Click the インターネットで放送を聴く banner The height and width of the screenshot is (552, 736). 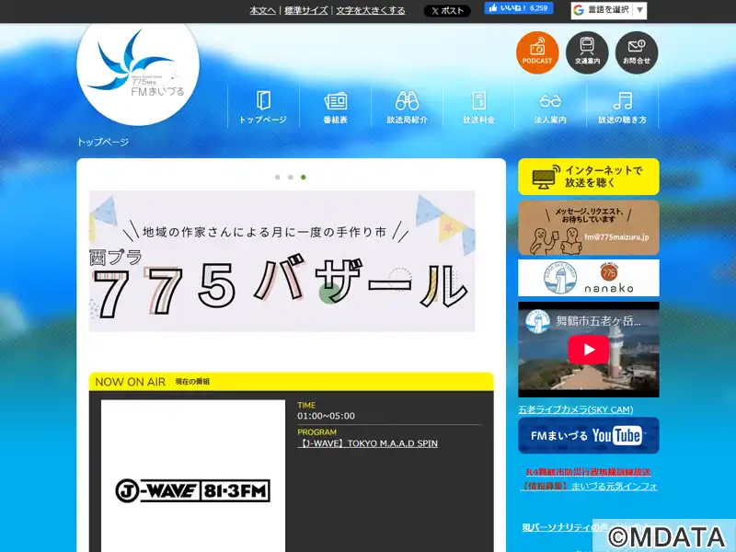click(x=588, y=177)
